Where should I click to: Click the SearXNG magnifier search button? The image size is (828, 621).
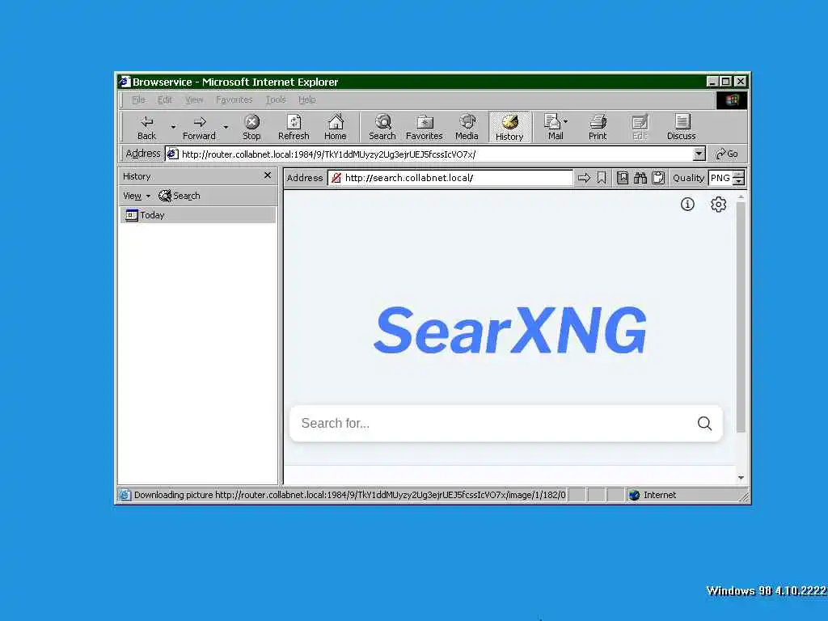704,423
